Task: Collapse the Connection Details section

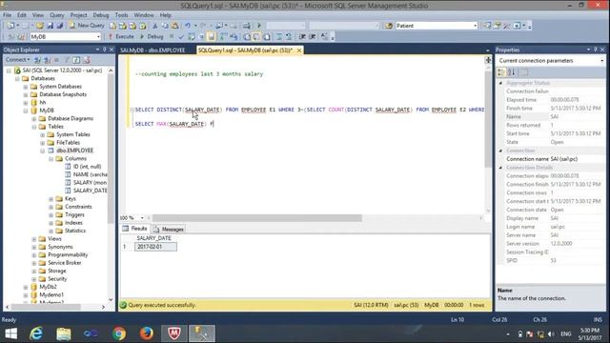Action: pos(500,168)
